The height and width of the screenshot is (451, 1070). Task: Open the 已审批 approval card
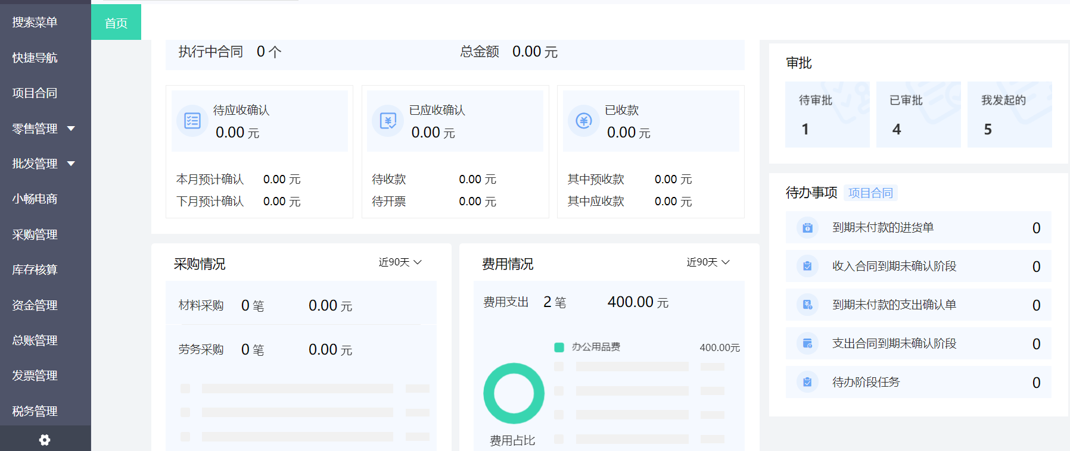(919, 114)
